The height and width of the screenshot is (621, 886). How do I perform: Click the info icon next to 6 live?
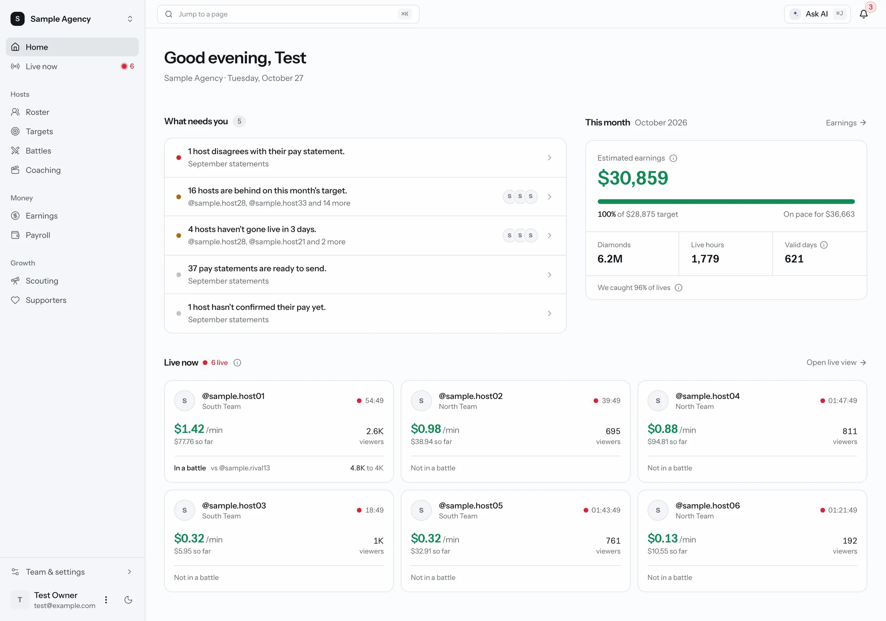pos(237,363)
